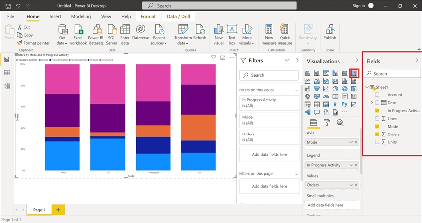
Task: Check the Date field checkbox
Action: point(377,103)
